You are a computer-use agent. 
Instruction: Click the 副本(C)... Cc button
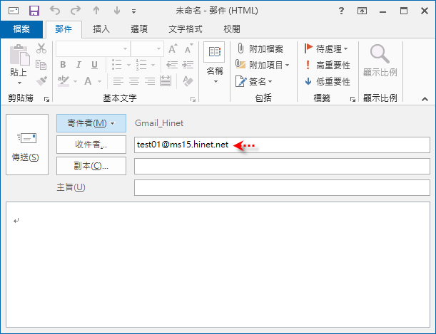[x=91, y=166]
